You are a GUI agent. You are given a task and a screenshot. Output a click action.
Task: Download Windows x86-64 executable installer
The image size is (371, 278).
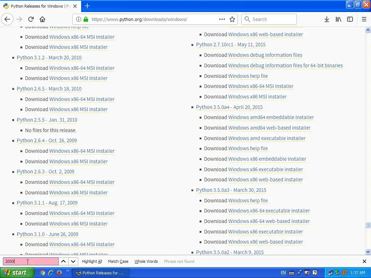tap(269, 211)
